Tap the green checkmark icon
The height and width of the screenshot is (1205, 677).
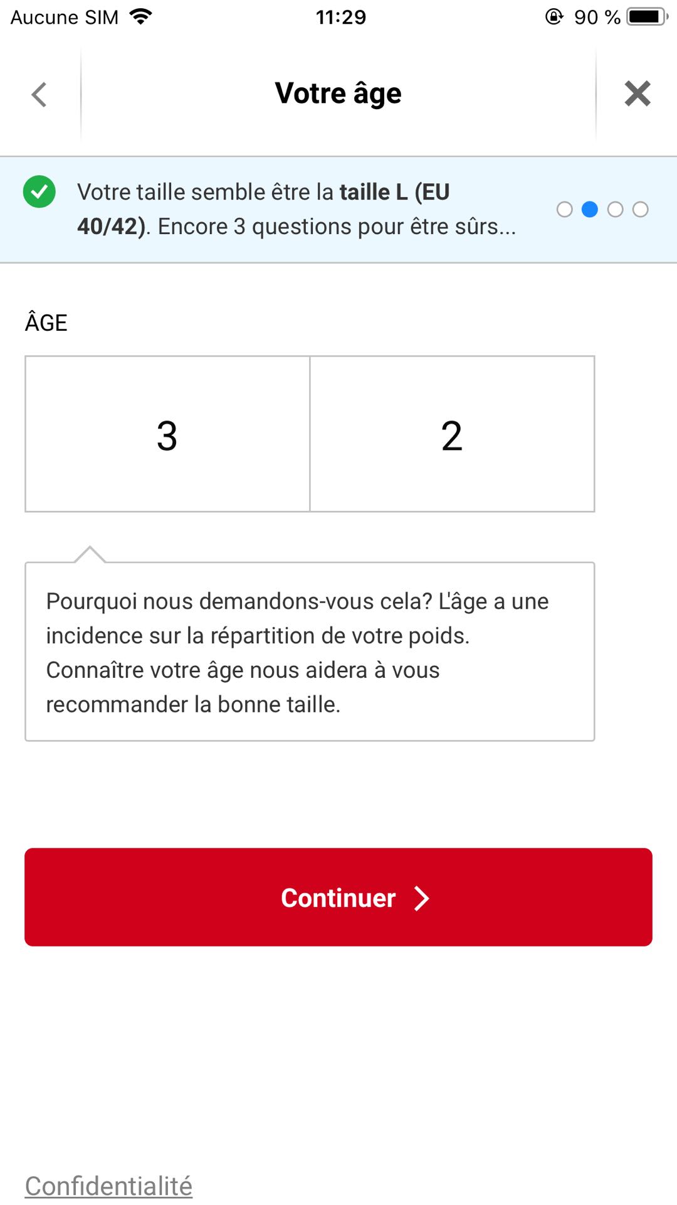39,192
